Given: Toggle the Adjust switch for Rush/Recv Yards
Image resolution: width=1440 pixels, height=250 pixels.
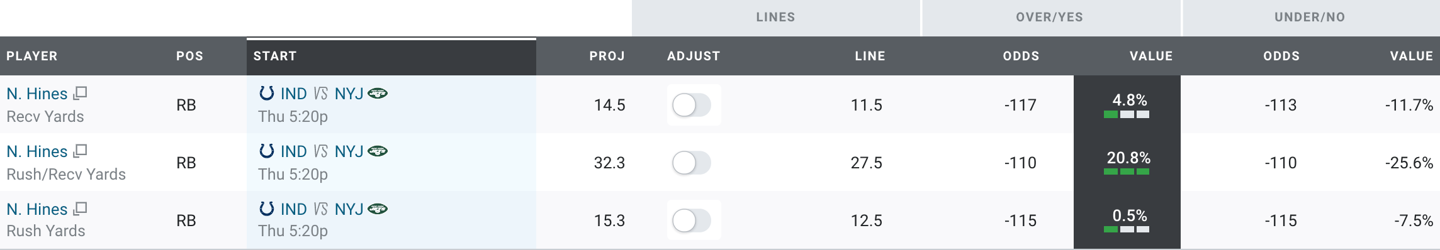Looking at the screenshot, I should click(x=692, y=163).
